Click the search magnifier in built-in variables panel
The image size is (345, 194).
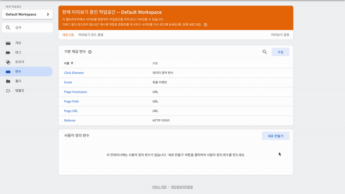(x=264, y=52)
